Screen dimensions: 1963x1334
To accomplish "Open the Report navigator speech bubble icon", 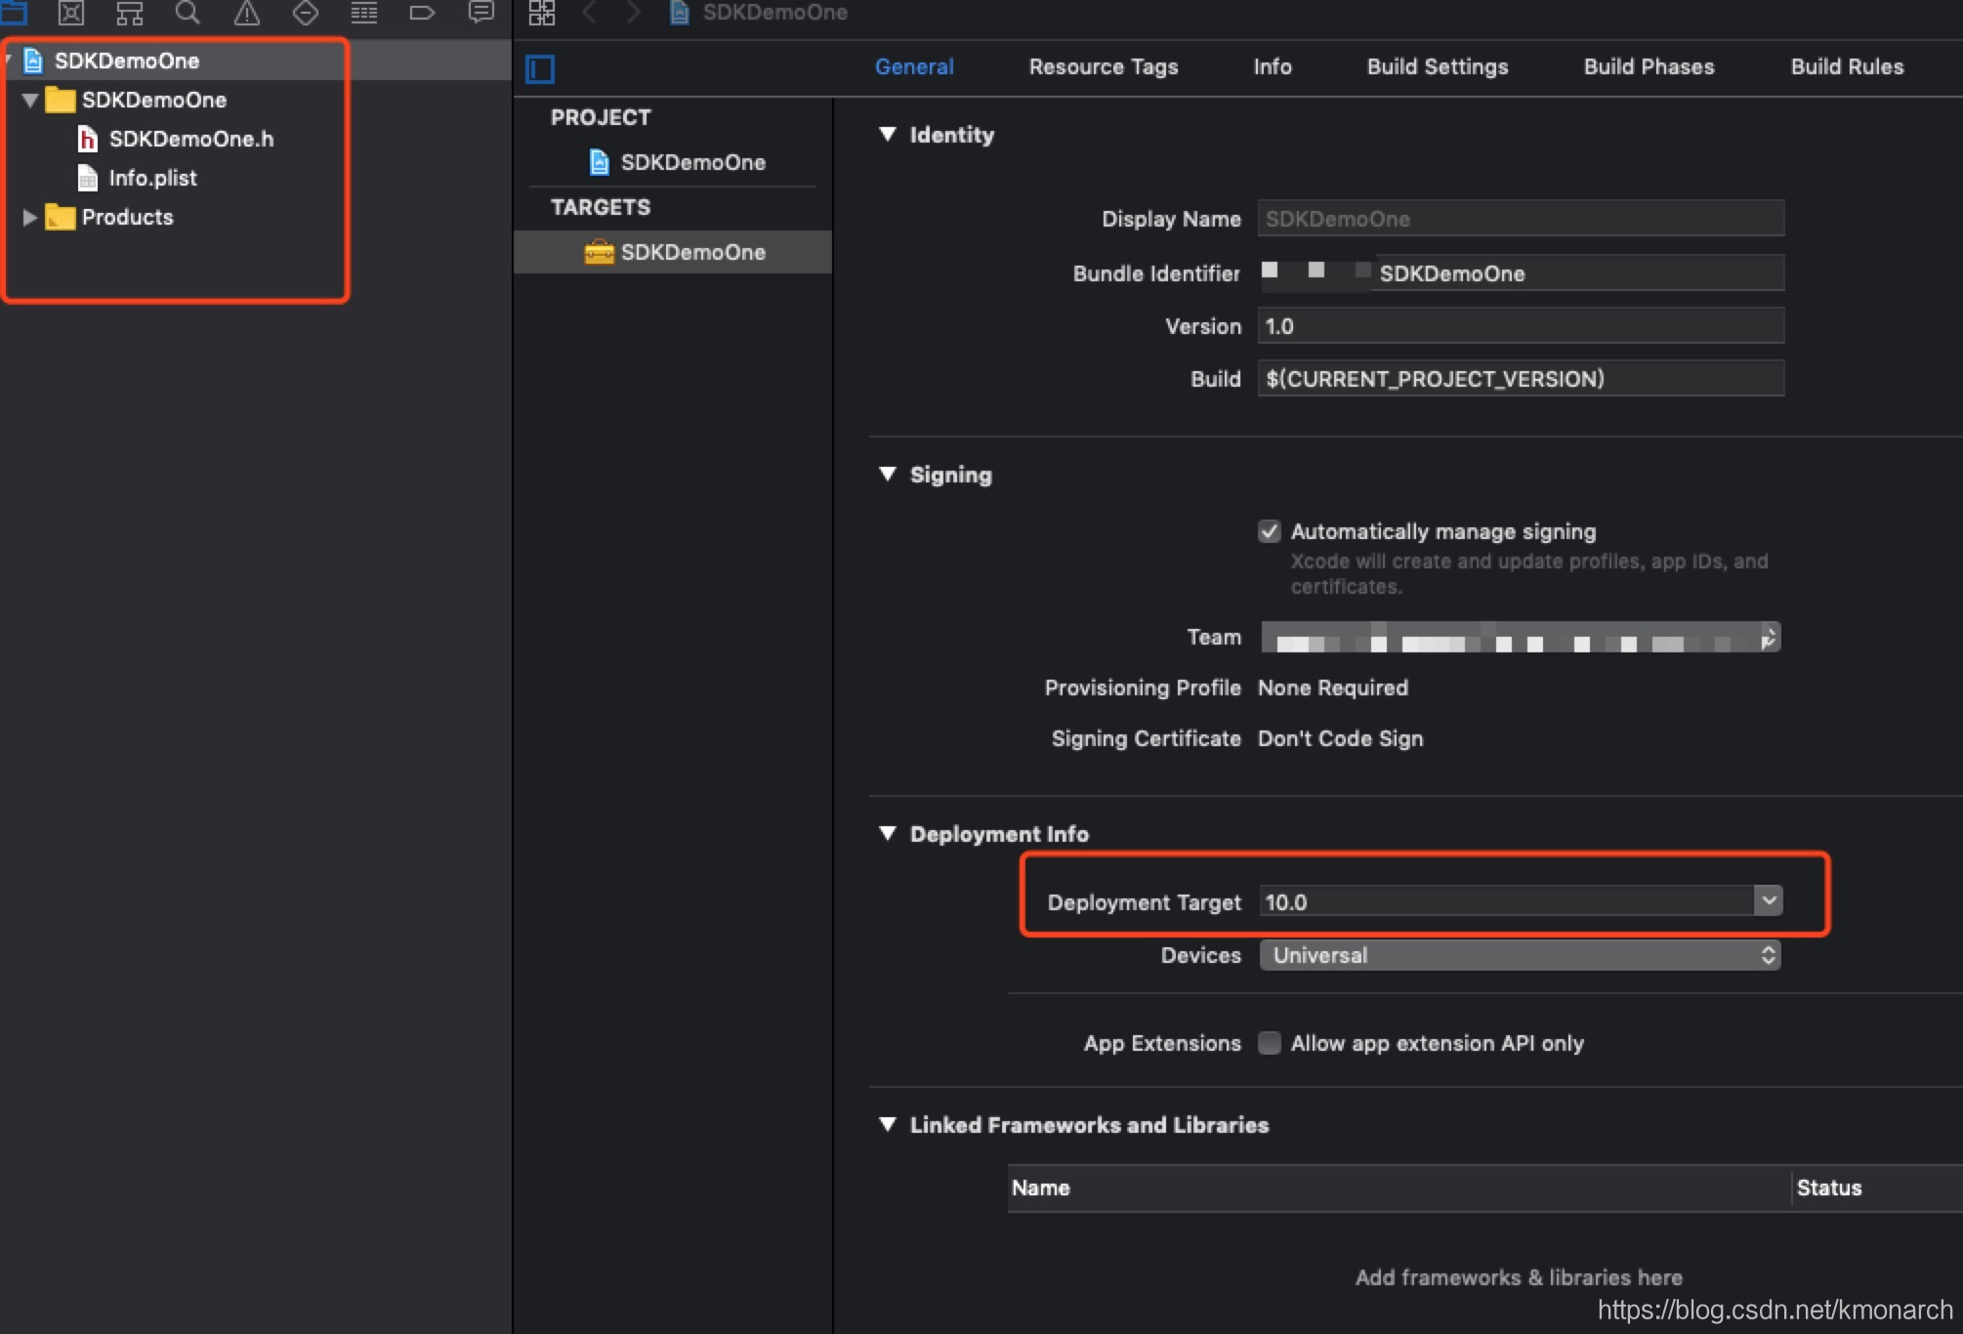I will coord(481,13).
